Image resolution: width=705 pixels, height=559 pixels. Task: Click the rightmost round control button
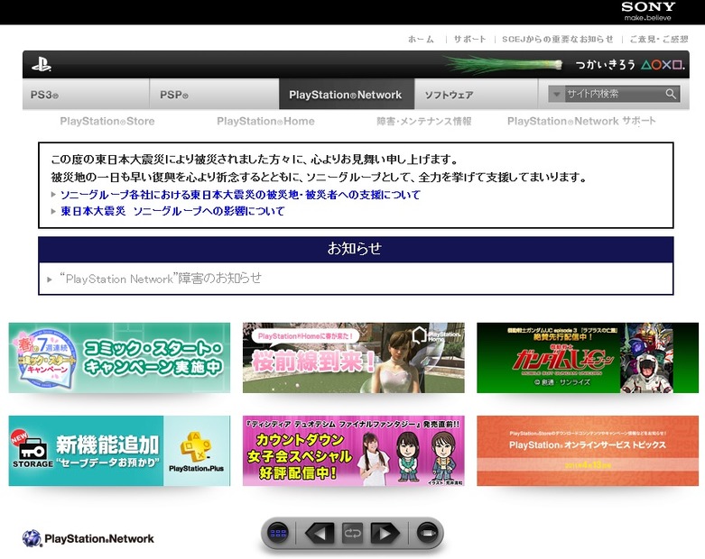point(427,534)
